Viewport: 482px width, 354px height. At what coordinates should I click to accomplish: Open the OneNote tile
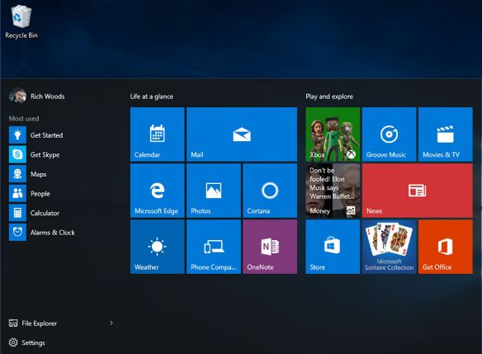point(270,247)
